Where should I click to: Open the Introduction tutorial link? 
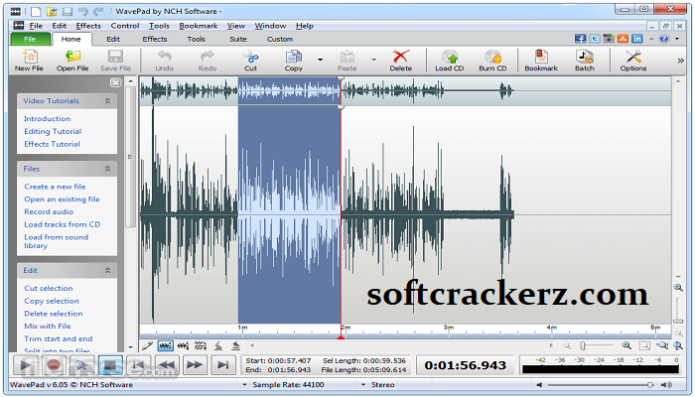point(47,119)
